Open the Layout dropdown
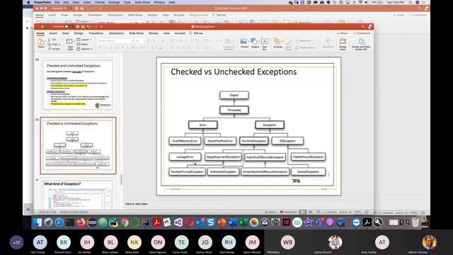Image resolution: width=453 pixels, height=255 pixels. 84,40
